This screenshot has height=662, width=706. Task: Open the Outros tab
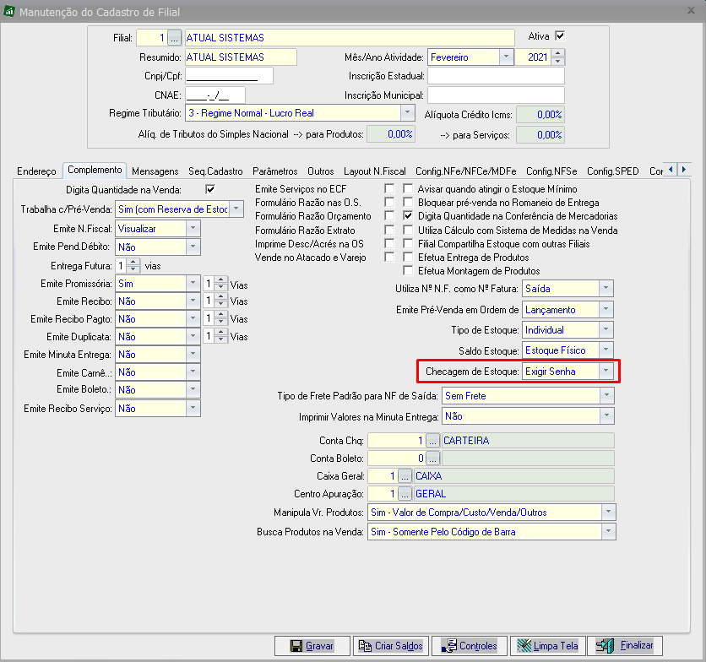321,171
